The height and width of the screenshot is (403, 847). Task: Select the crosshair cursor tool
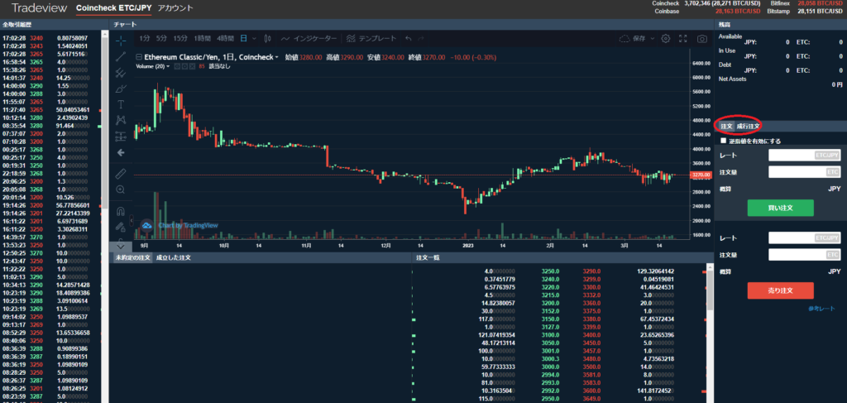point(121,40)
